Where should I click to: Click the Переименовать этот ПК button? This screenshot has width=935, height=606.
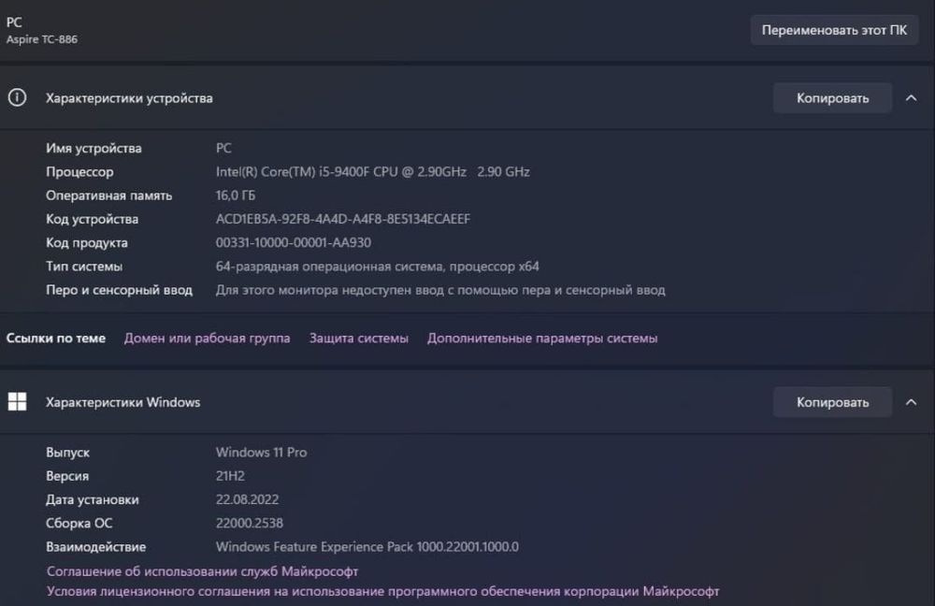834,30
